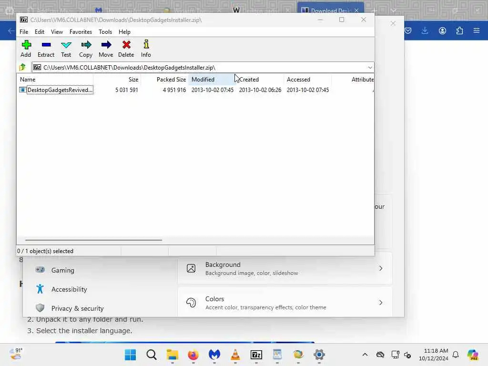Image resolution: width=488 pixels, height=366 pixels.
Task: Open Firefox extensions puzzle icon
Action: (x=459, y=30)
